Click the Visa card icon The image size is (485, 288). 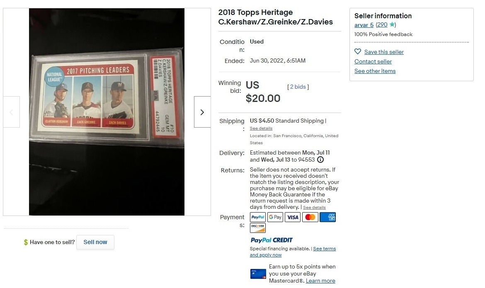coord(293,217)
